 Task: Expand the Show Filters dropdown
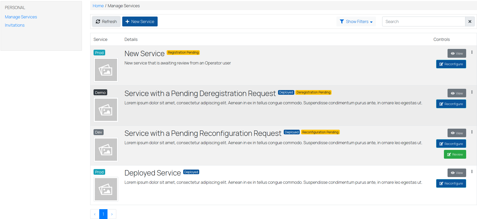pyautogui.click(x=356, y=21)
